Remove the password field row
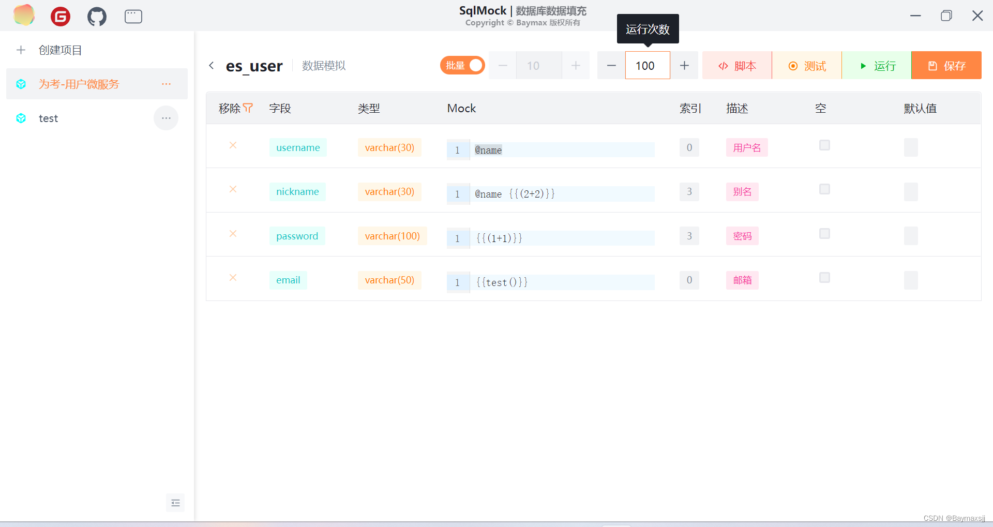Screen dimensions: 993x527 coord(233,234)
